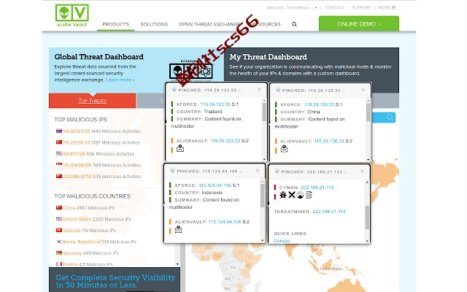The image size is (467, 292).
Task: Open Cymon link 222.186.21.113
Action: point(317,188)
